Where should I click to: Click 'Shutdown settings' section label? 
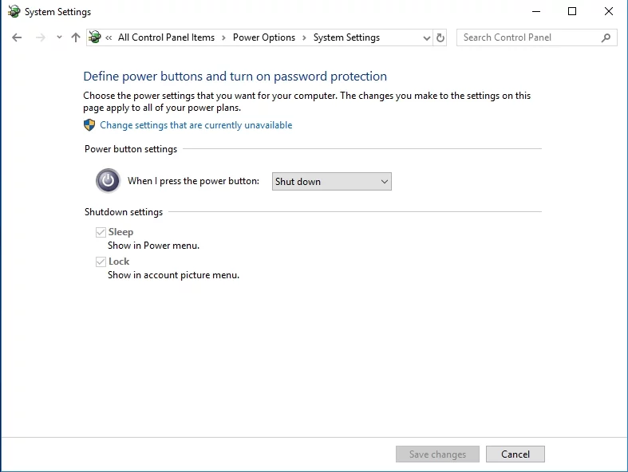point(124,212)
